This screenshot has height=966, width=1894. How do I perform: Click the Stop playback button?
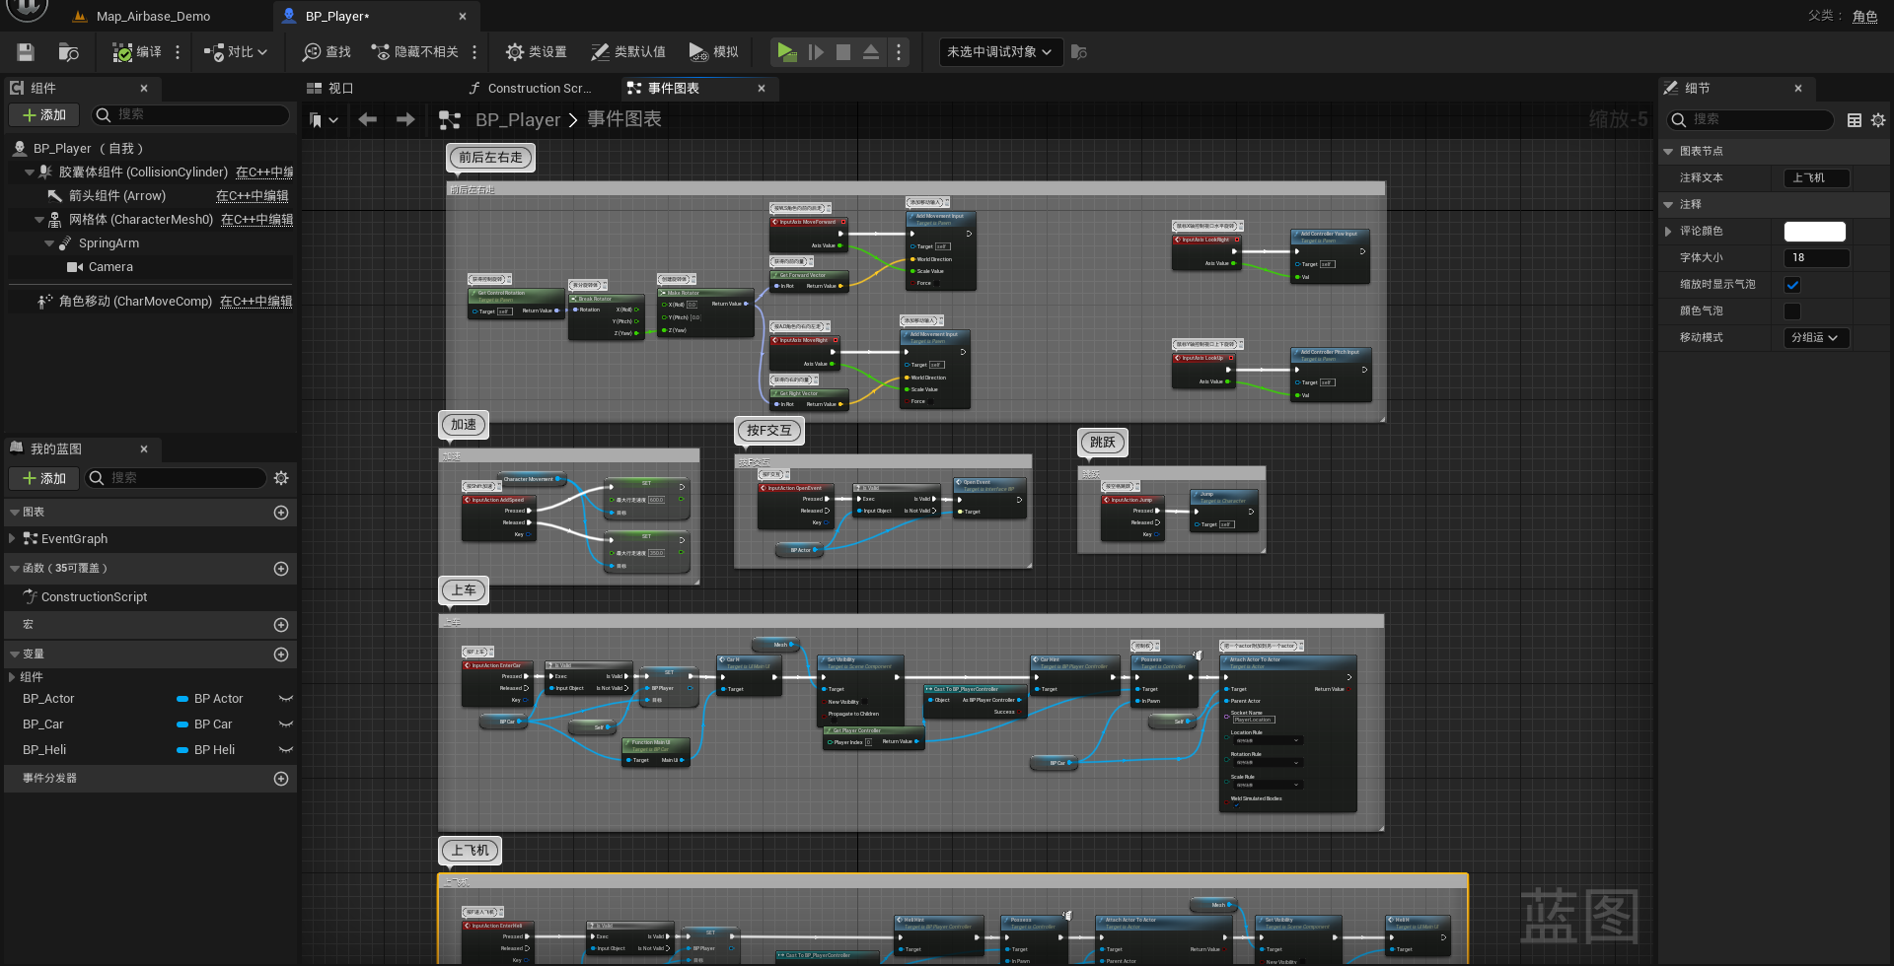(843, 52)
